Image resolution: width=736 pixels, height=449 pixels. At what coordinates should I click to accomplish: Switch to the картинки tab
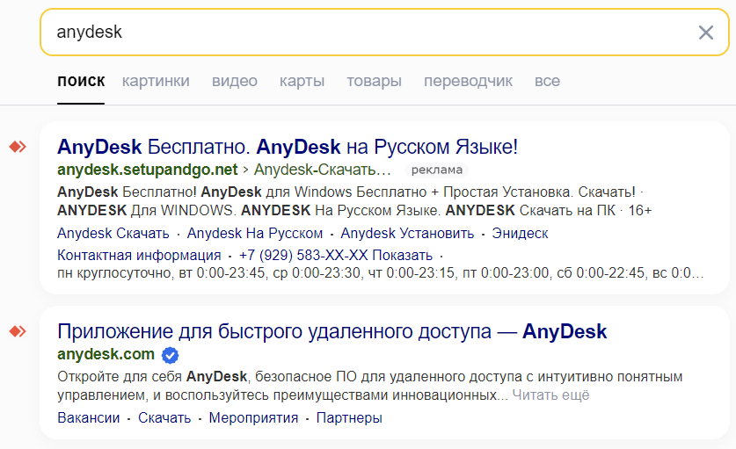[156, 81]
